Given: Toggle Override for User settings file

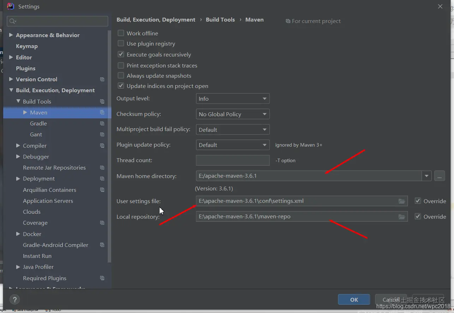Looking at the screenshot, I should pyautogui.click(x=418, y=201).
